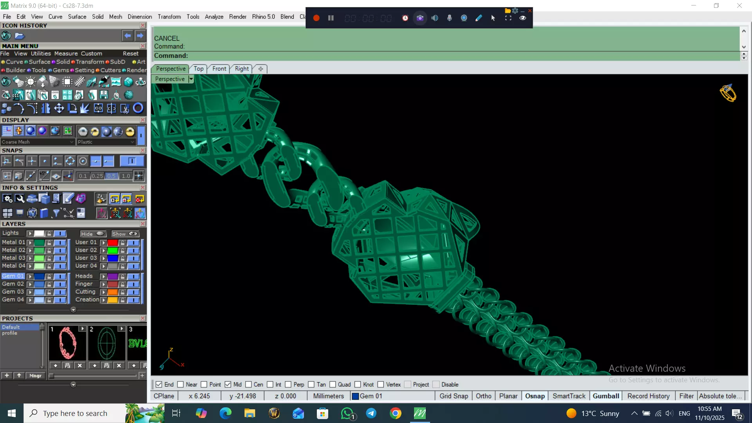Open the boolean cubes tool icon

7,108
